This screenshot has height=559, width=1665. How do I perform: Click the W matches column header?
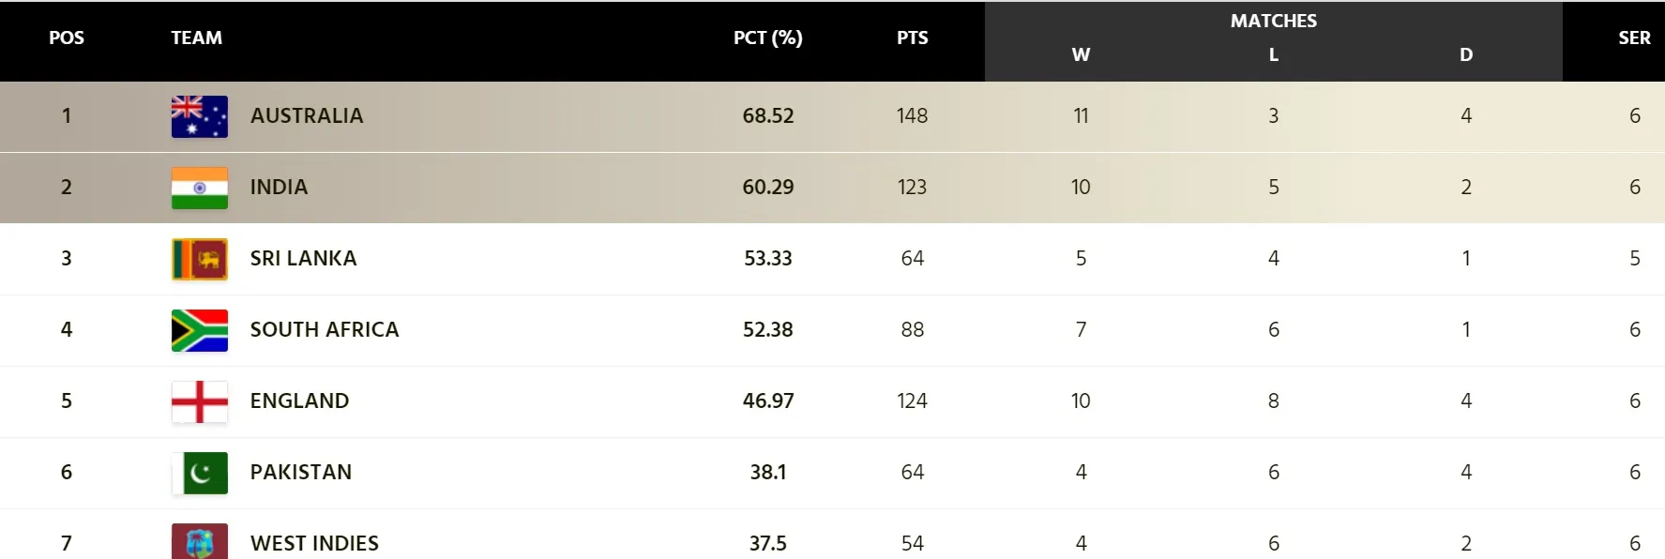[1081, 54]
